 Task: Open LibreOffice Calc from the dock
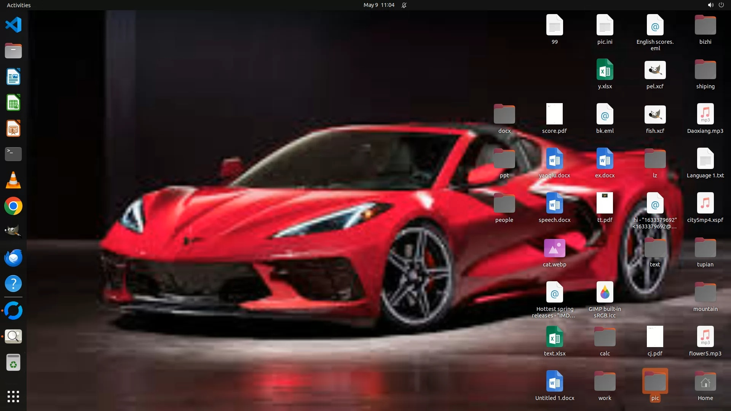click(x=13, y=103)
